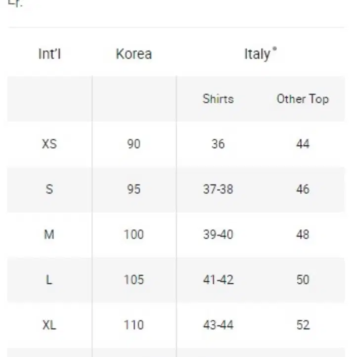Click the asterisk footnote marker beside Italy
Viewport: 357px width, 357px height.
pyautogui.click(x=274, y=49)
